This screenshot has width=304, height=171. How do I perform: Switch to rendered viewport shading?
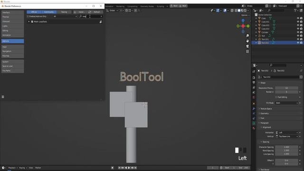pyautogui.click(x=245, y=10)
